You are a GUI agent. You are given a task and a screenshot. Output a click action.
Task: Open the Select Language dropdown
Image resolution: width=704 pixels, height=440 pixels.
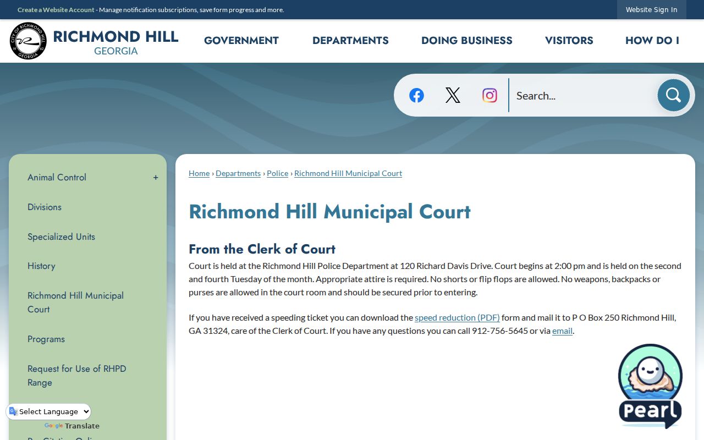click(48, 411)
